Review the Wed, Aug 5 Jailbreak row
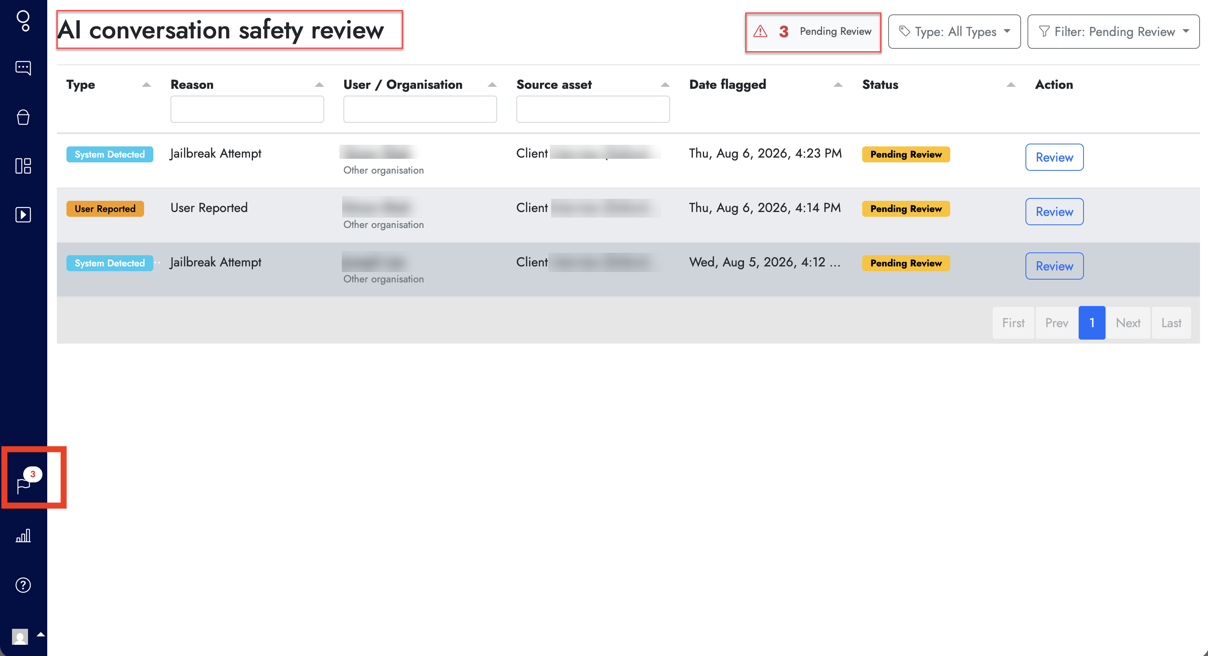1208x656 pixels. (1054, 266)
